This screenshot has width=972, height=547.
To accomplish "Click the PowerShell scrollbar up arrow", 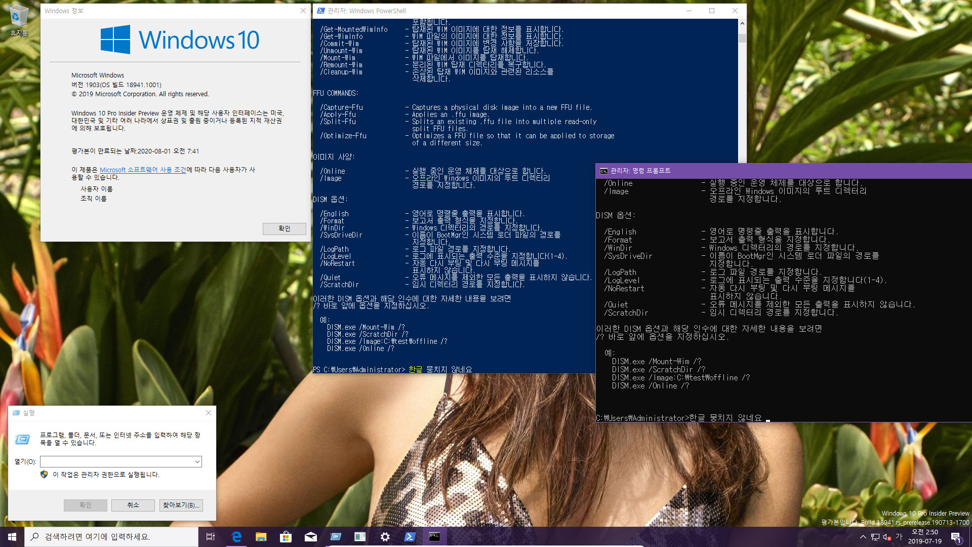I will tap(742, 23).
